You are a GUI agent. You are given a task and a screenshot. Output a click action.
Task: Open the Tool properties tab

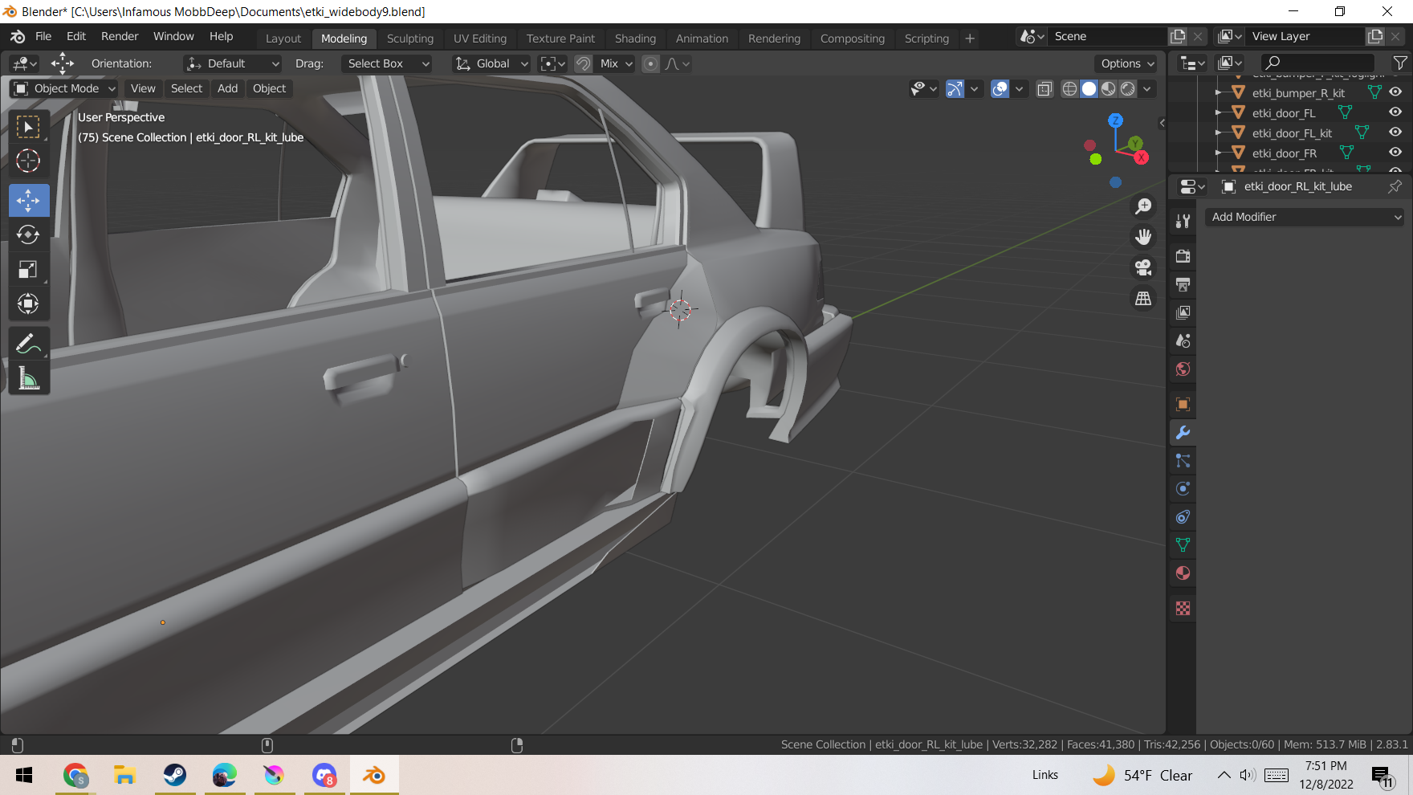1183,221
